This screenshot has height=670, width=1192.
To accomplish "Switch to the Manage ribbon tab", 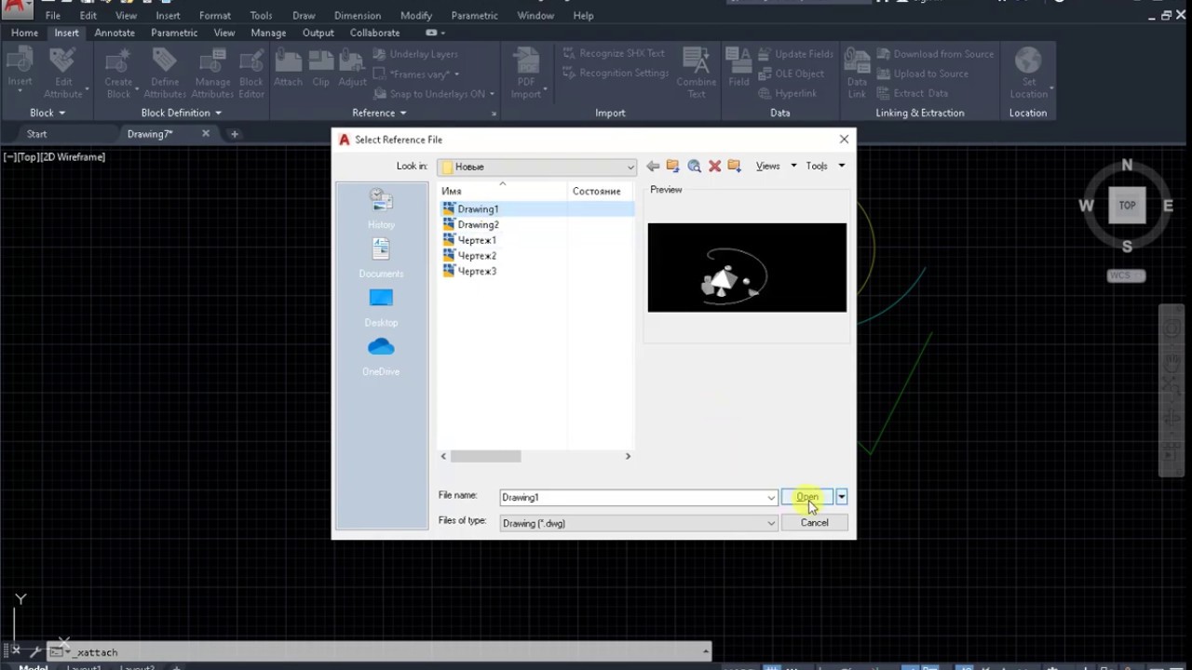I will click(268, 33).
